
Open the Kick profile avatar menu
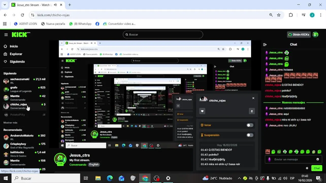click(316, 35)
